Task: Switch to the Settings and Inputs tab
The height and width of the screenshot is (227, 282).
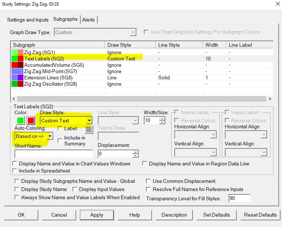Action: pyautogui.click(x=28, y=20)
